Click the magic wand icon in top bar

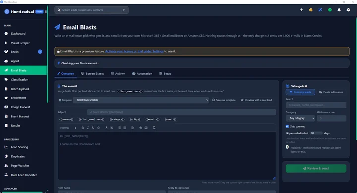(320, 10)
